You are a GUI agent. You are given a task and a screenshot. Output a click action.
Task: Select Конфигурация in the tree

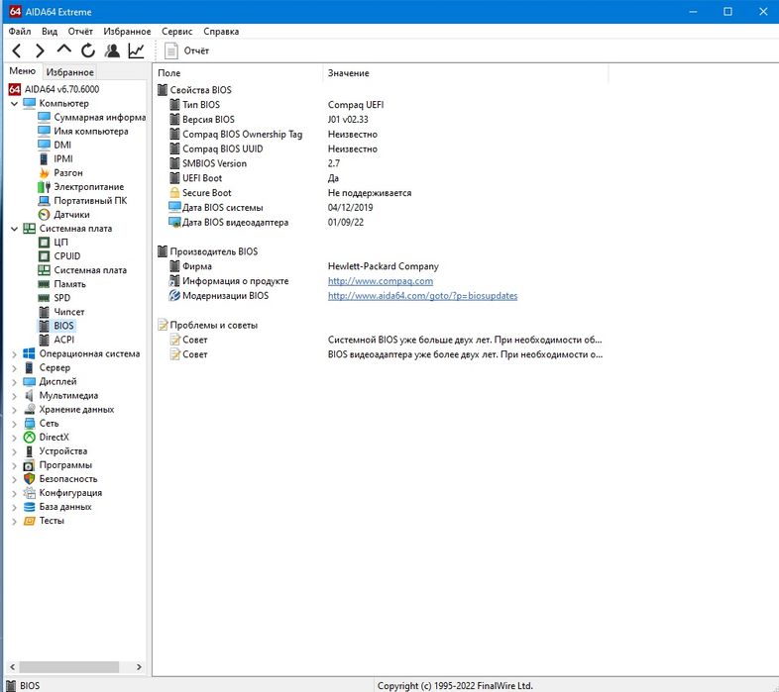[70, 493]
